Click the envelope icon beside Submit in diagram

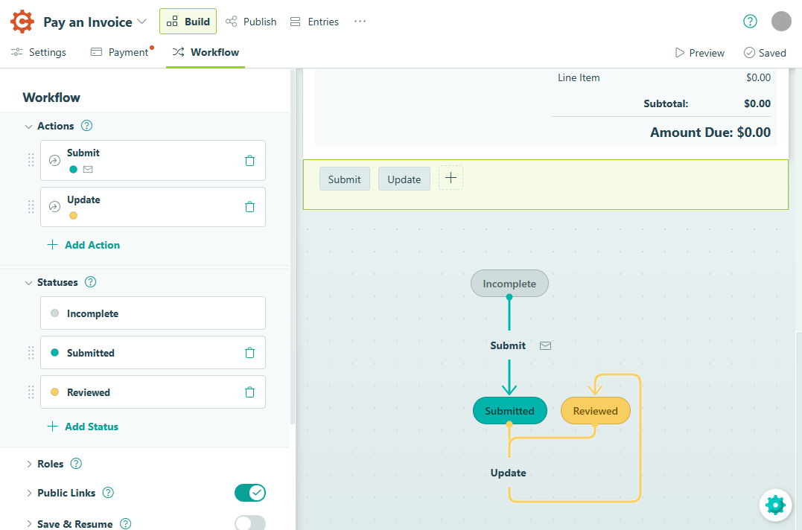click(546, 346)
